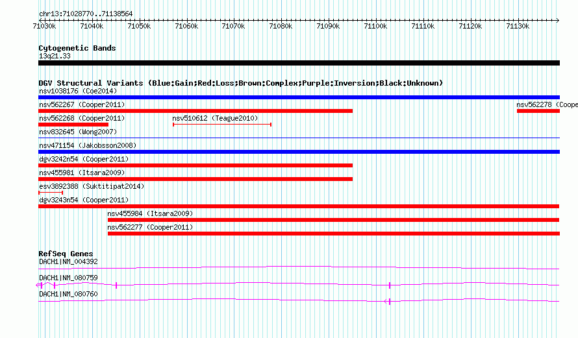This screenshot has height=338, width=578.
Task: Open the nsv1038176 (Coe2014) variant label
Action: [x=78, y=91]
